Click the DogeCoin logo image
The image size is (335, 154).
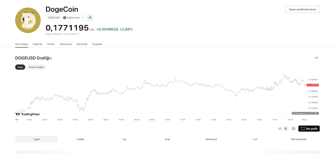click(x=28, y=20)
